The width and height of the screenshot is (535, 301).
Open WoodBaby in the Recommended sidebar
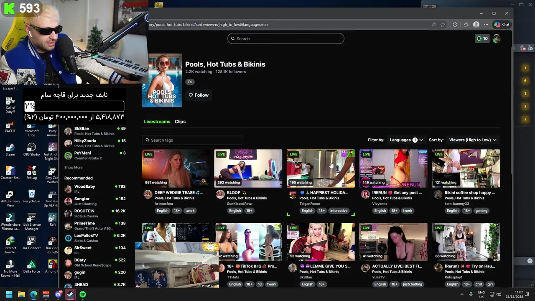[x=95, y=189]
